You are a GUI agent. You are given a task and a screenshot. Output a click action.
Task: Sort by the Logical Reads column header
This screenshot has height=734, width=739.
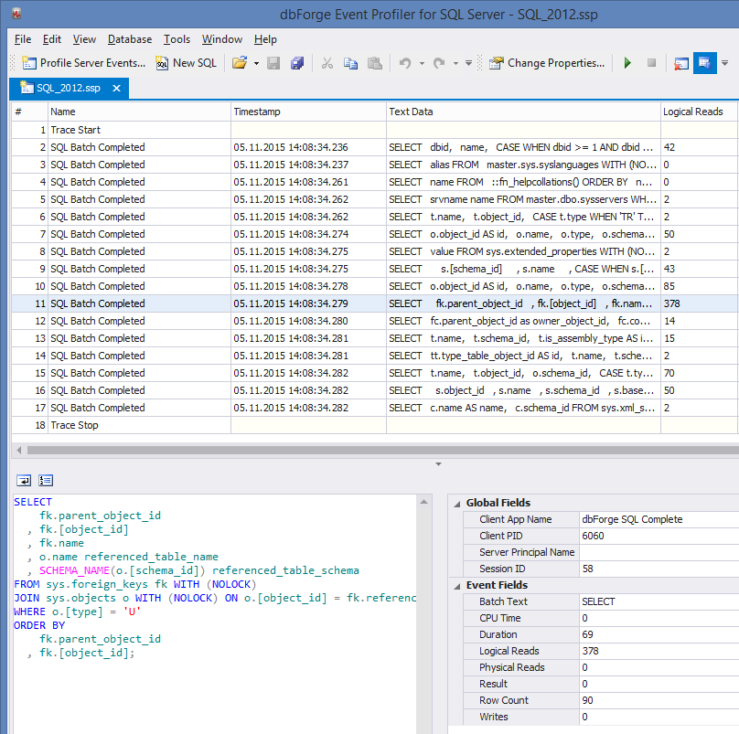coord(699,112)
